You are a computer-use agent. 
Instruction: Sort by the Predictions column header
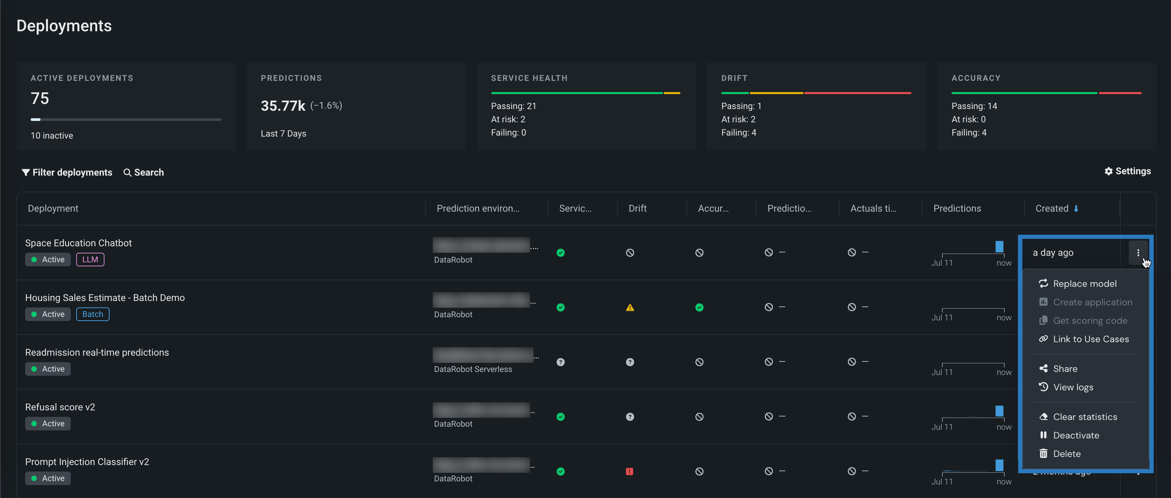(x=957, y=208)
